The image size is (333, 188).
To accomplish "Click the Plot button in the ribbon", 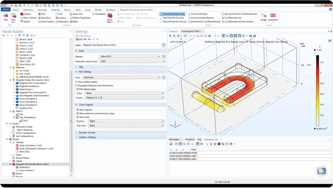I will 6,17.
